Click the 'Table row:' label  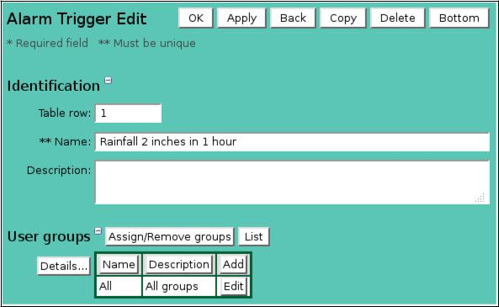(x=65, y=113)
